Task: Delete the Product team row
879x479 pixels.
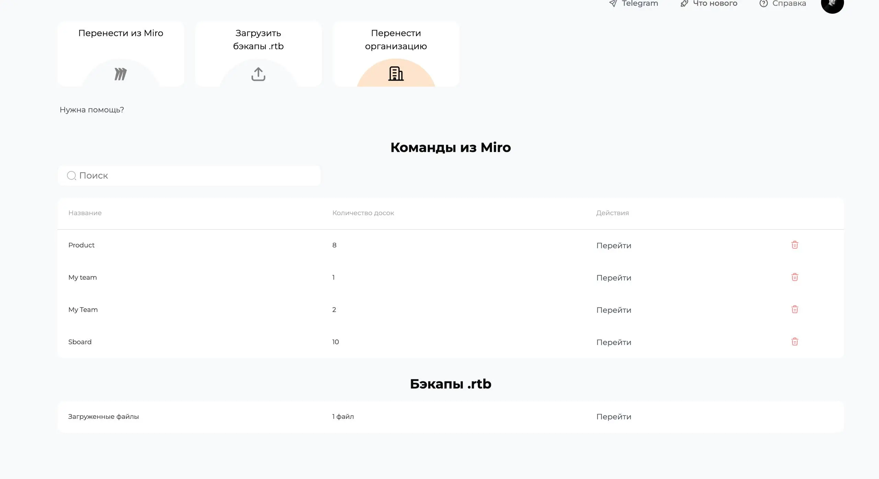Action: tap(795, 245)
